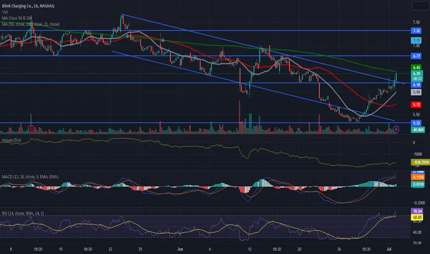Click the purple lightning bolt event icon
Screen dimensions: 430x254
pos(396,129)
